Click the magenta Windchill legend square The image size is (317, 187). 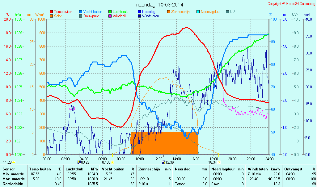coord(110,16)
